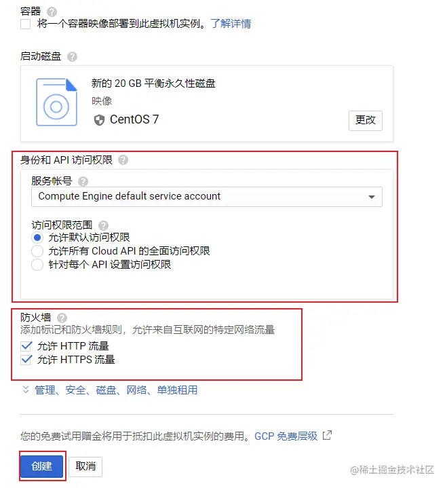Click the 创建 button
Viewport: 447px width, 488px height.
click(42, 466)
